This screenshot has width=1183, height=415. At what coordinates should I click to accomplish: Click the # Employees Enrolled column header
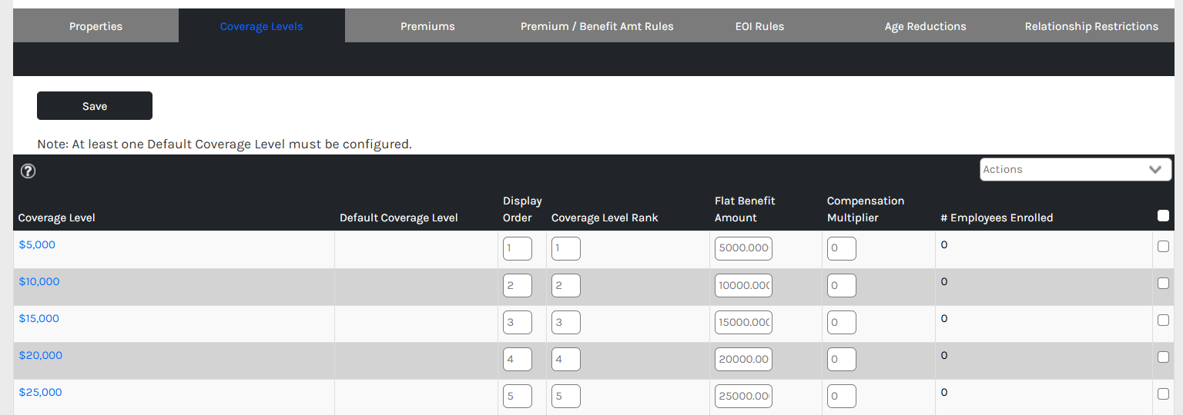coord(997,218)
